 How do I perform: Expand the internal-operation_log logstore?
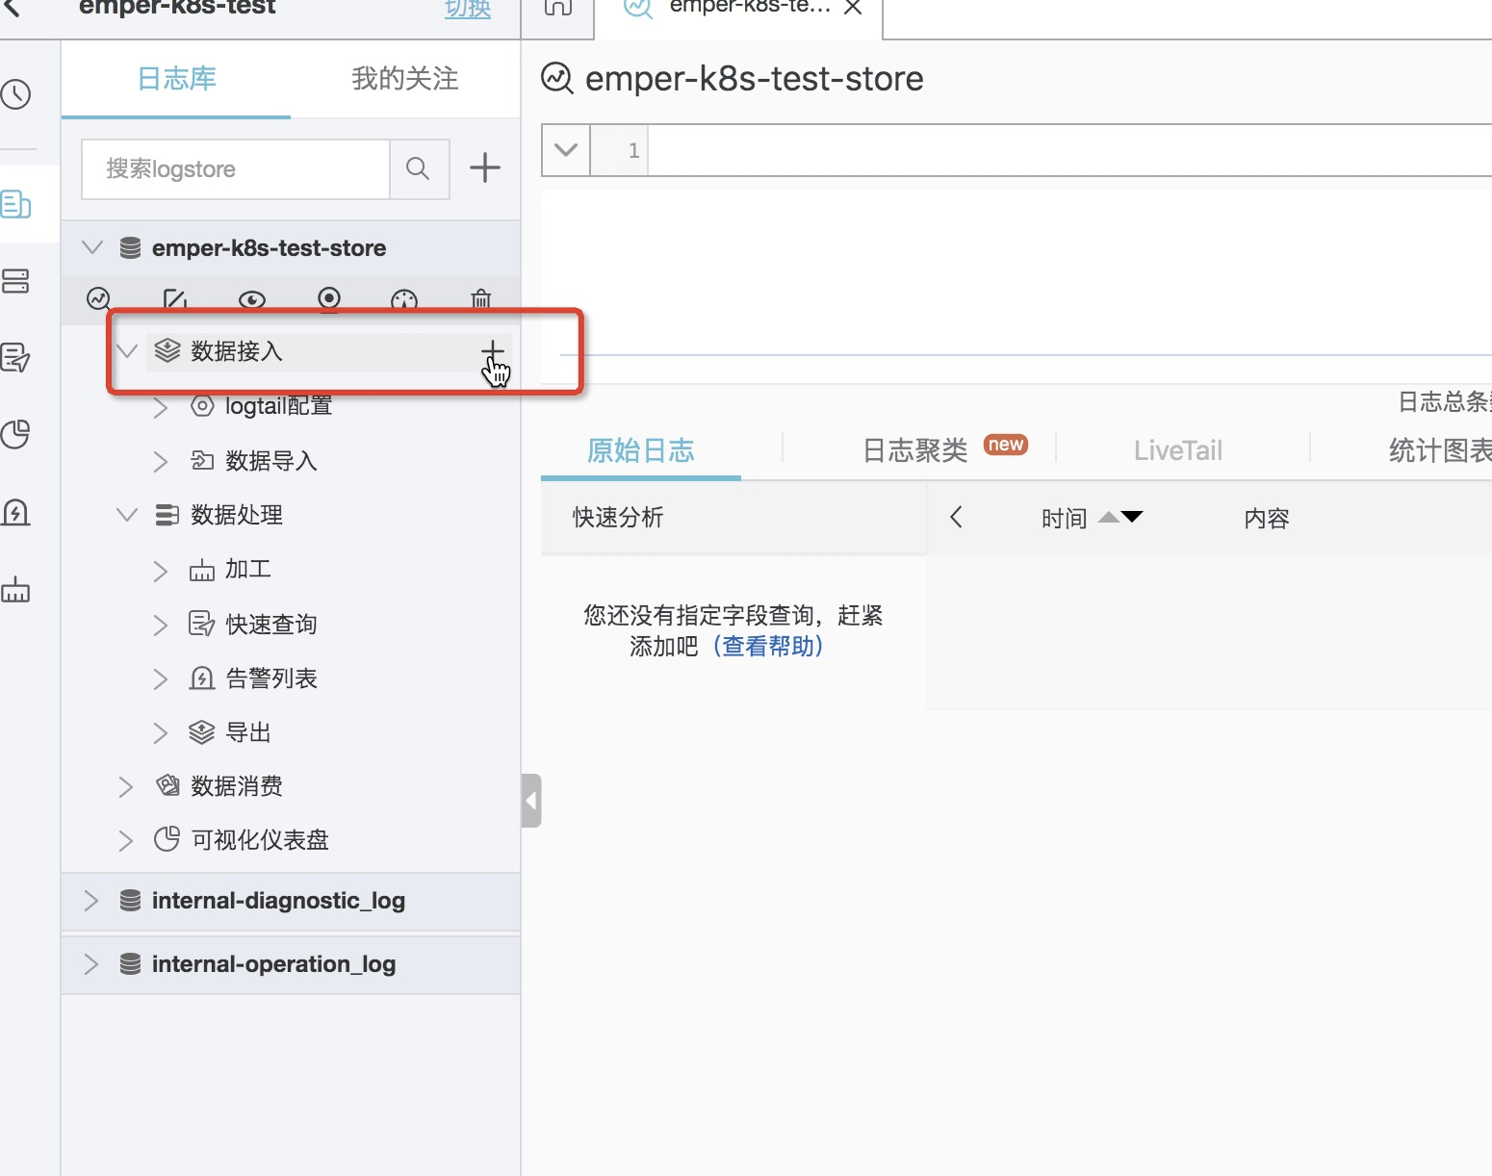click(x=91, y=964)
